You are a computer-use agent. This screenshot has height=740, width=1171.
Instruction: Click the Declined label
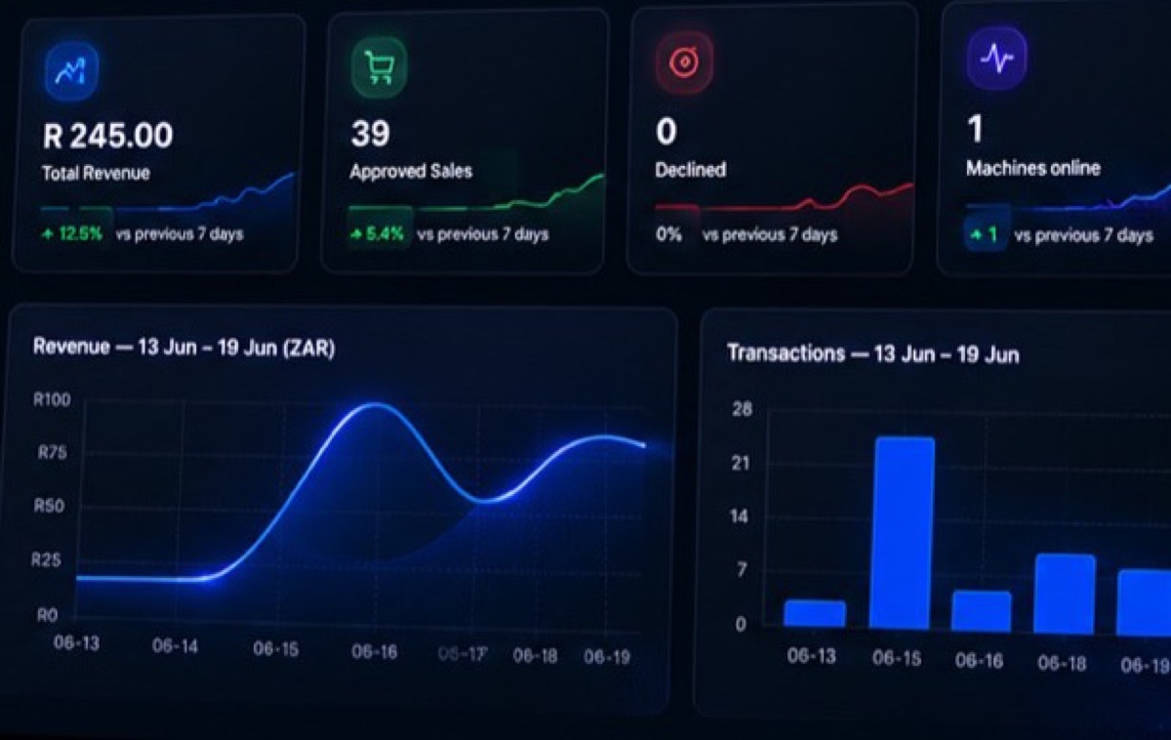(691, 170)
